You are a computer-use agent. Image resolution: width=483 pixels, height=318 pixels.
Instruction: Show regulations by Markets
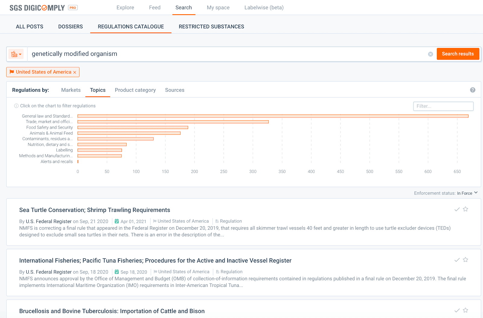[x=71, y=90]
